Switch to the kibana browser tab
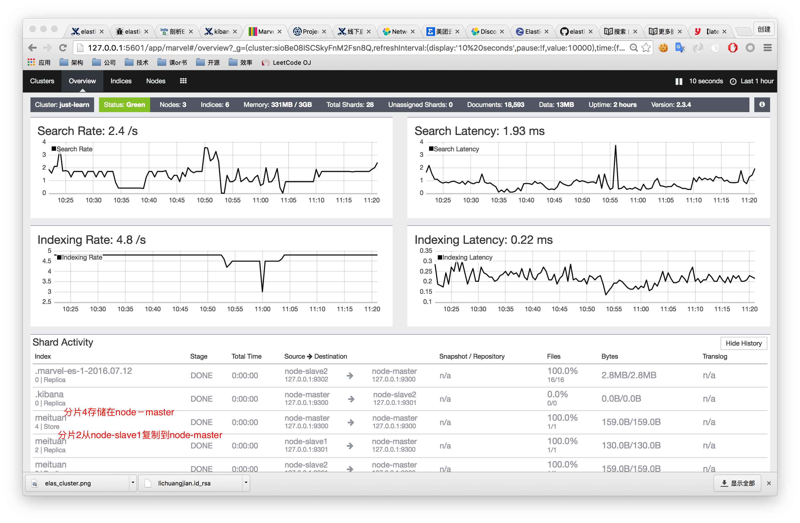The height and width of the screenshot is (523, 800). (x=221, y=31)
